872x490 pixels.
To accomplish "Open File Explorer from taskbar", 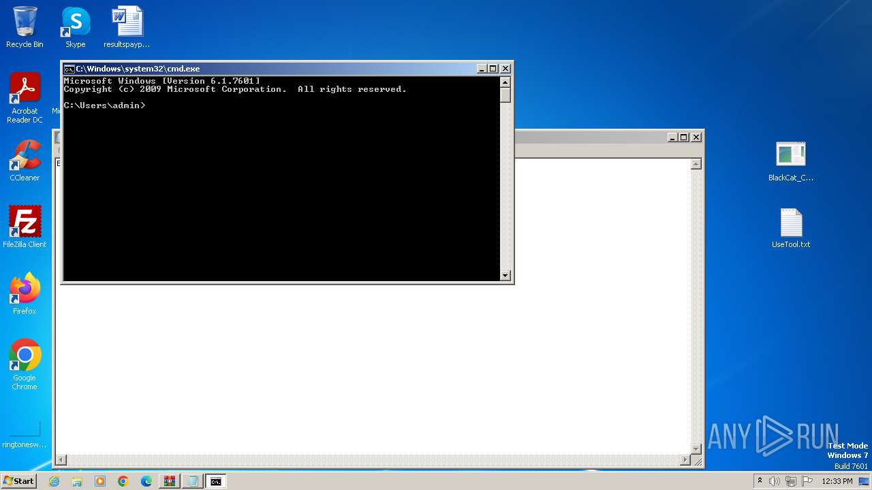I will (77, 481).
